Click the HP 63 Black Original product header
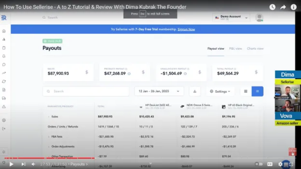The height and width of the screenshot is (169, 301). tap(238, 106)
